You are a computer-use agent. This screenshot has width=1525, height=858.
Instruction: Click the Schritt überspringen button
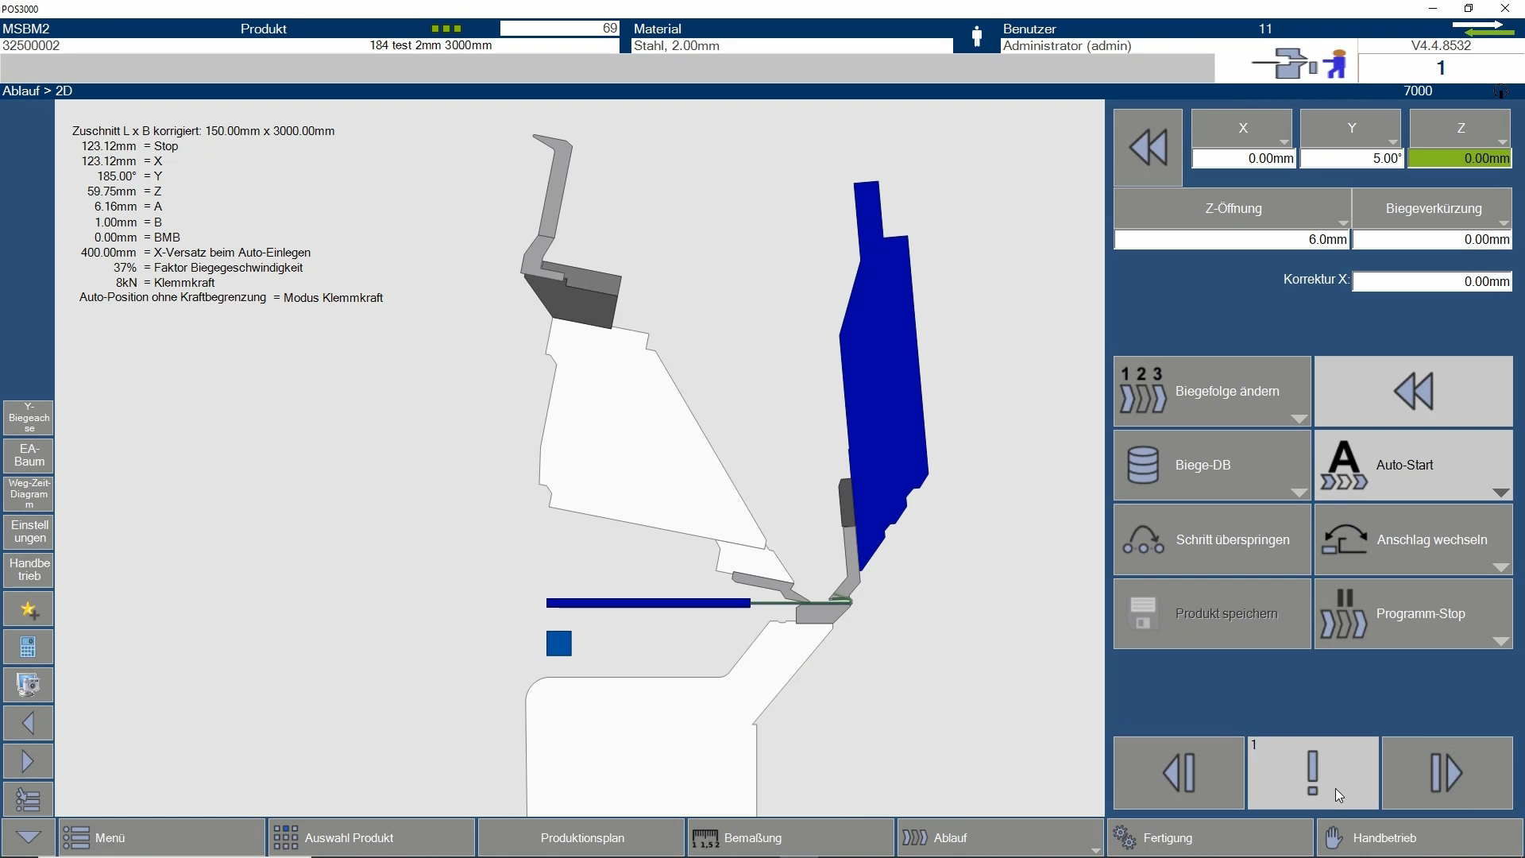click(x=1211, y=540)
